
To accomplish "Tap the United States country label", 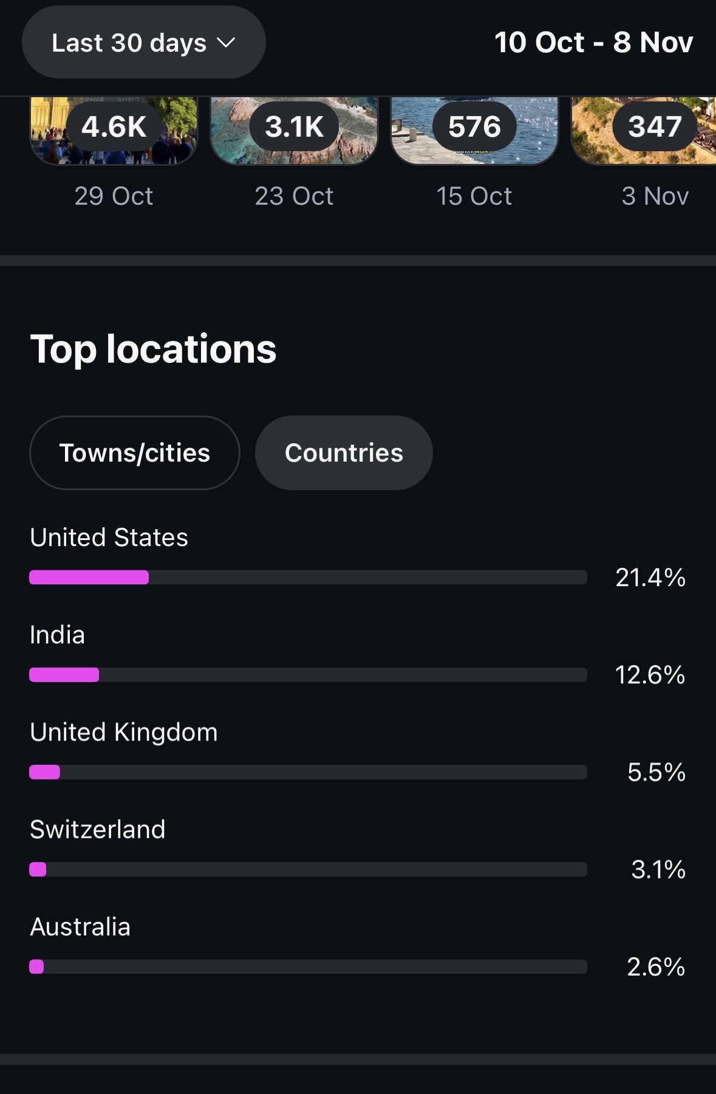I will (109, 538).
